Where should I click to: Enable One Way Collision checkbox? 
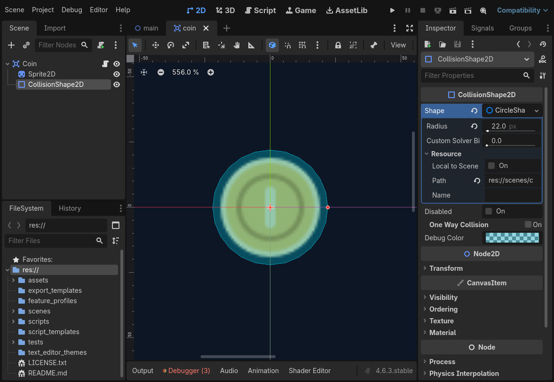click(528, 225)
